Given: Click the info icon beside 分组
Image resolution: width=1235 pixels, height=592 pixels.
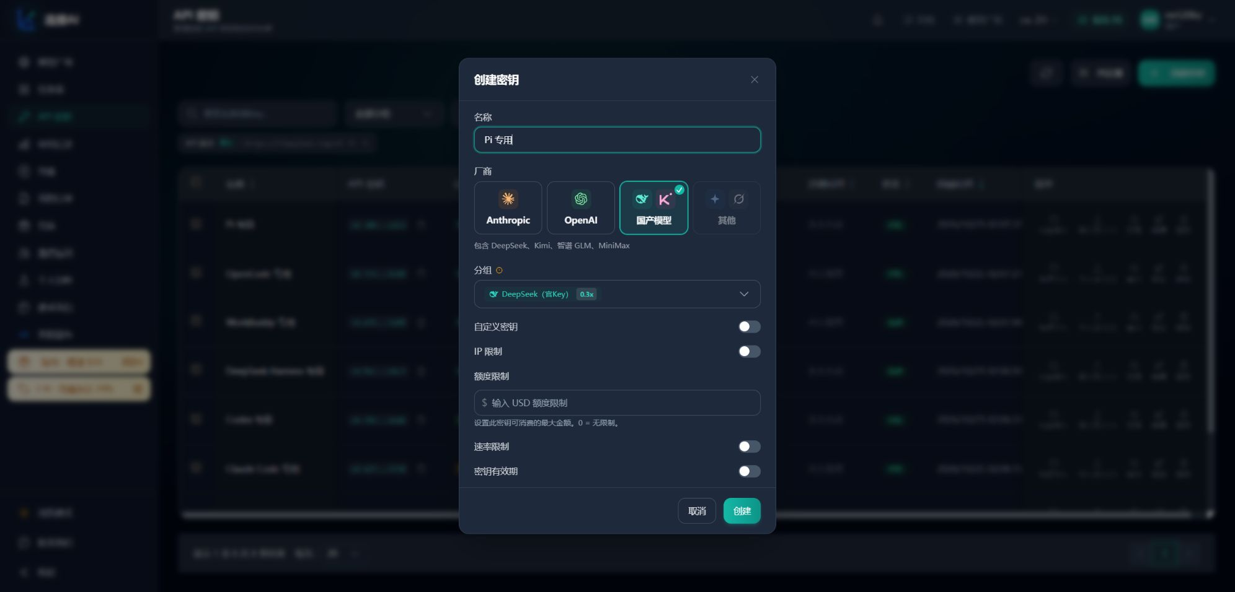Looking at the screenshot, I should [499, 271].
